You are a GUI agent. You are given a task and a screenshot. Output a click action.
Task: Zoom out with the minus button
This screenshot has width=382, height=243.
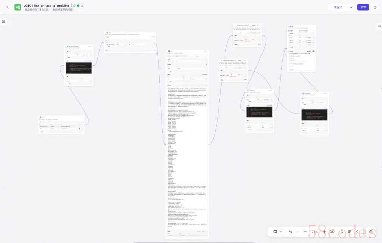click(305, 232)
